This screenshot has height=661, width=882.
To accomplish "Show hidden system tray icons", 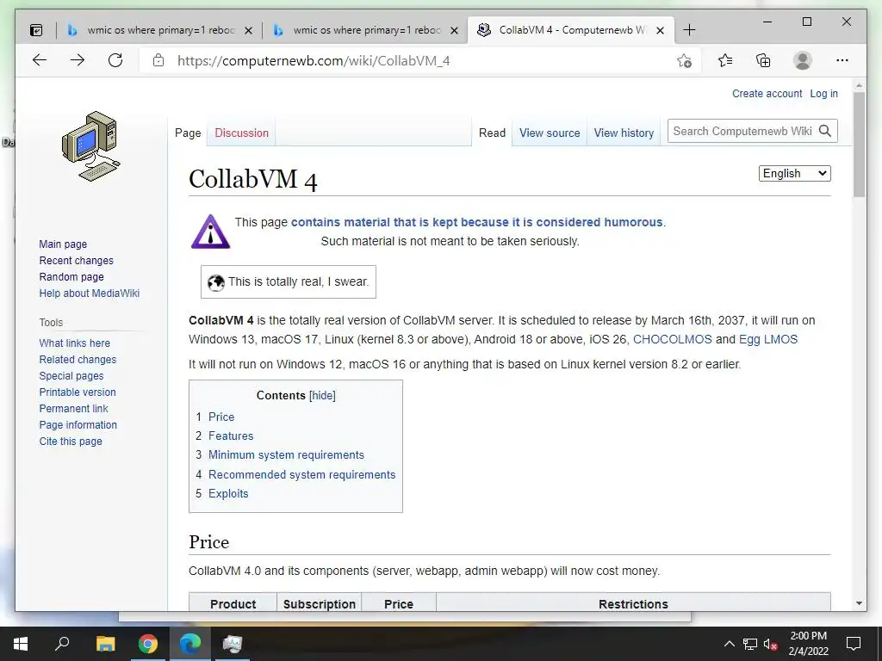I will [729, 644].
